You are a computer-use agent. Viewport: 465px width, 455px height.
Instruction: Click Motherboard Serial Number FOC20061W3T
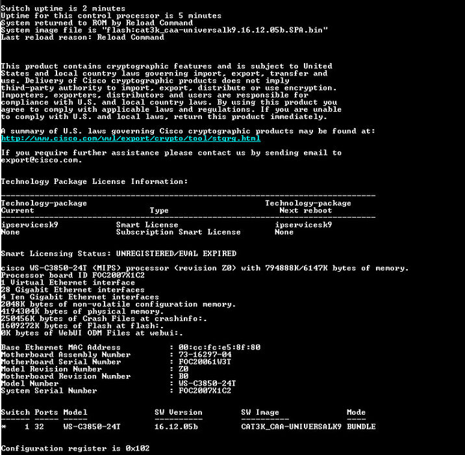(205, 362)
